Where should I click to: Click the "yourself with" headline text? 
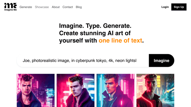[x=78, y=40]
